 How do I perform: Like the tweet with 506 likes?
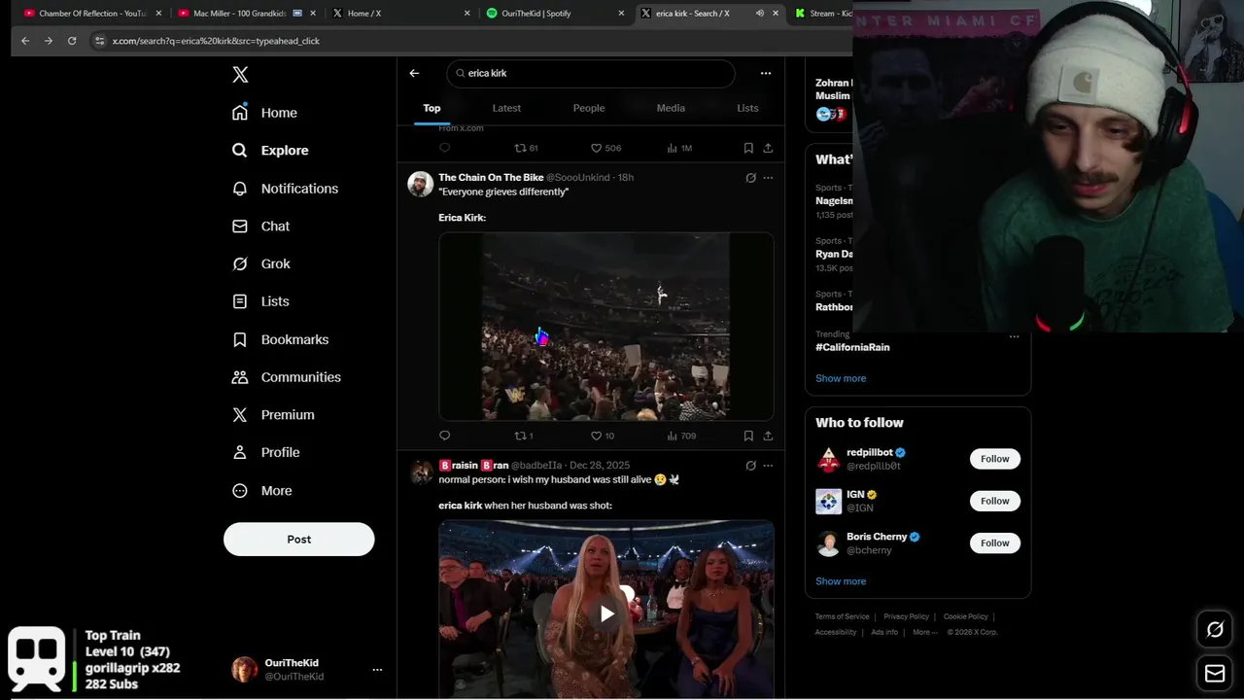[605, 148]
